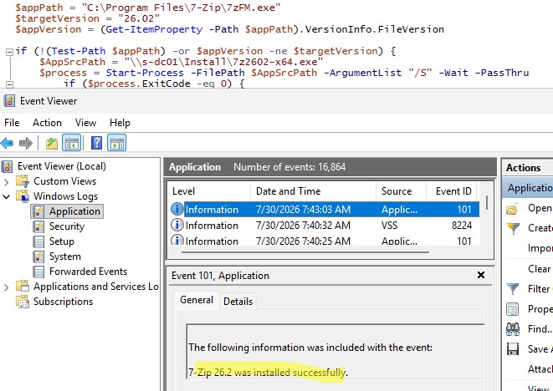The height and width of the screenshot is (391, 553).
Task: Sort events by Source column header
Action: (401, 191)
